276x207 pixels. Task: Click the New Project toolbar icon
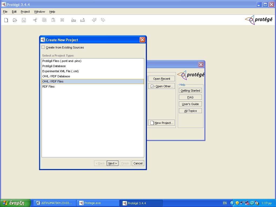point(6,20)
